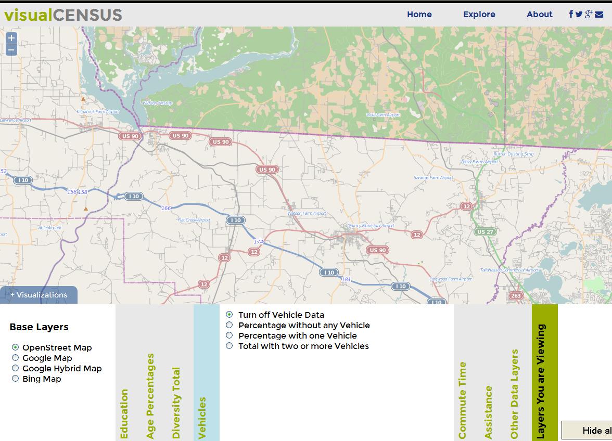The height and width of the screenshot is (441, 612).
Task: Click the Home navigation link
Action: pyautogui.click(x=419, y=15)
